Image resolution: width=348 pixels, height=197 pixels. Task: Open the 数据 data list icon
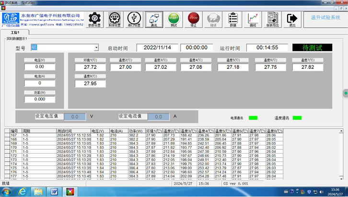coord(233,20)
